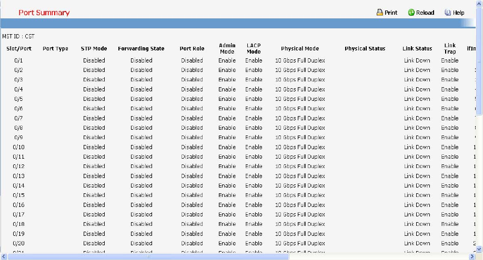Click the Port Summary page title
Image resolution: width=483 pixels, height=260 pixels.
click(44, 13)
